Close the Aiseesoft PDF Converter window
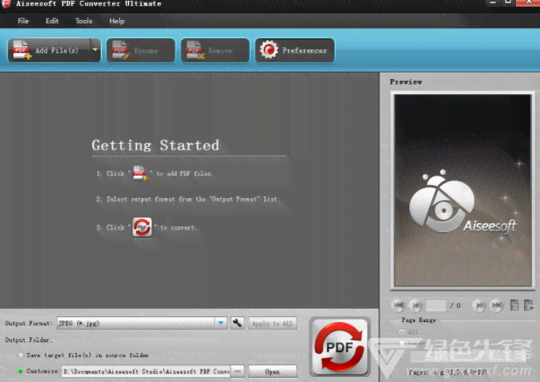Screen dimensions: 540x382 point(528,2)
